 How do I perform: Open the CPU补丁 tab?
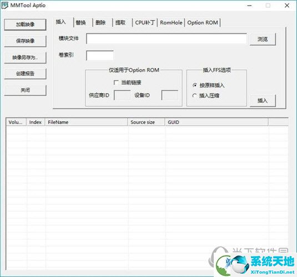145,23
